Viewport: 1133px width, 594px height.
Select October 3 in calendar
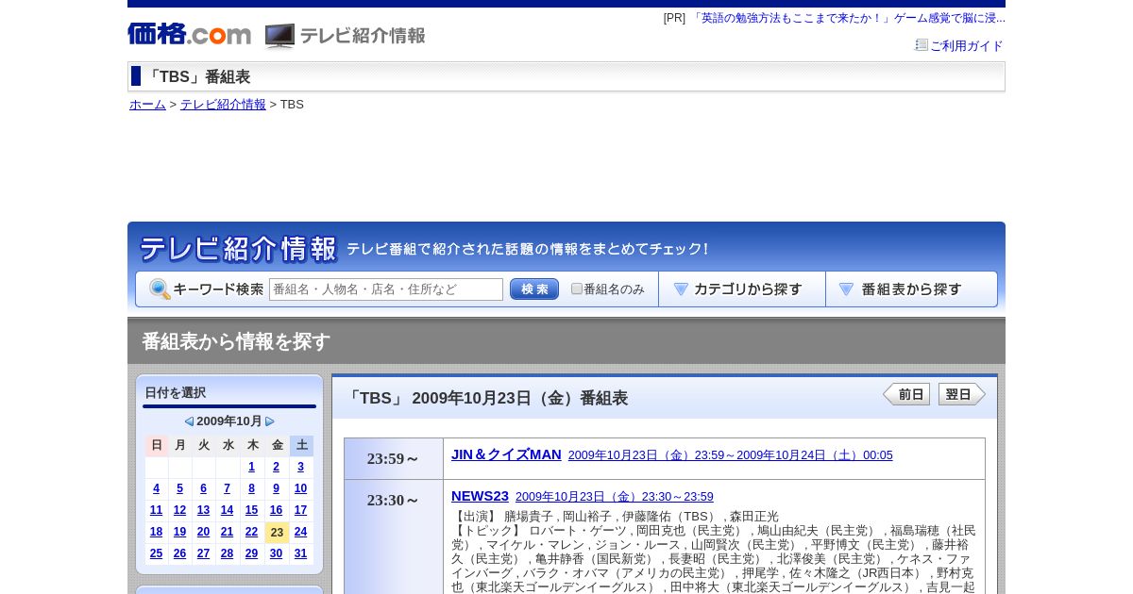[300, 467]
